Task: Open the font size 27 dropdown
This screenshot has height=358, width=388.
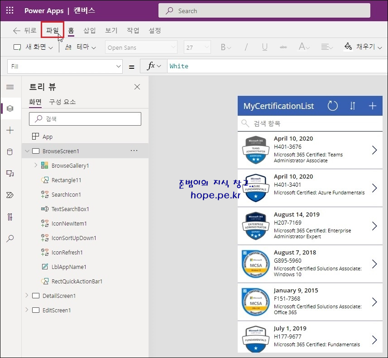Action: 197,47
